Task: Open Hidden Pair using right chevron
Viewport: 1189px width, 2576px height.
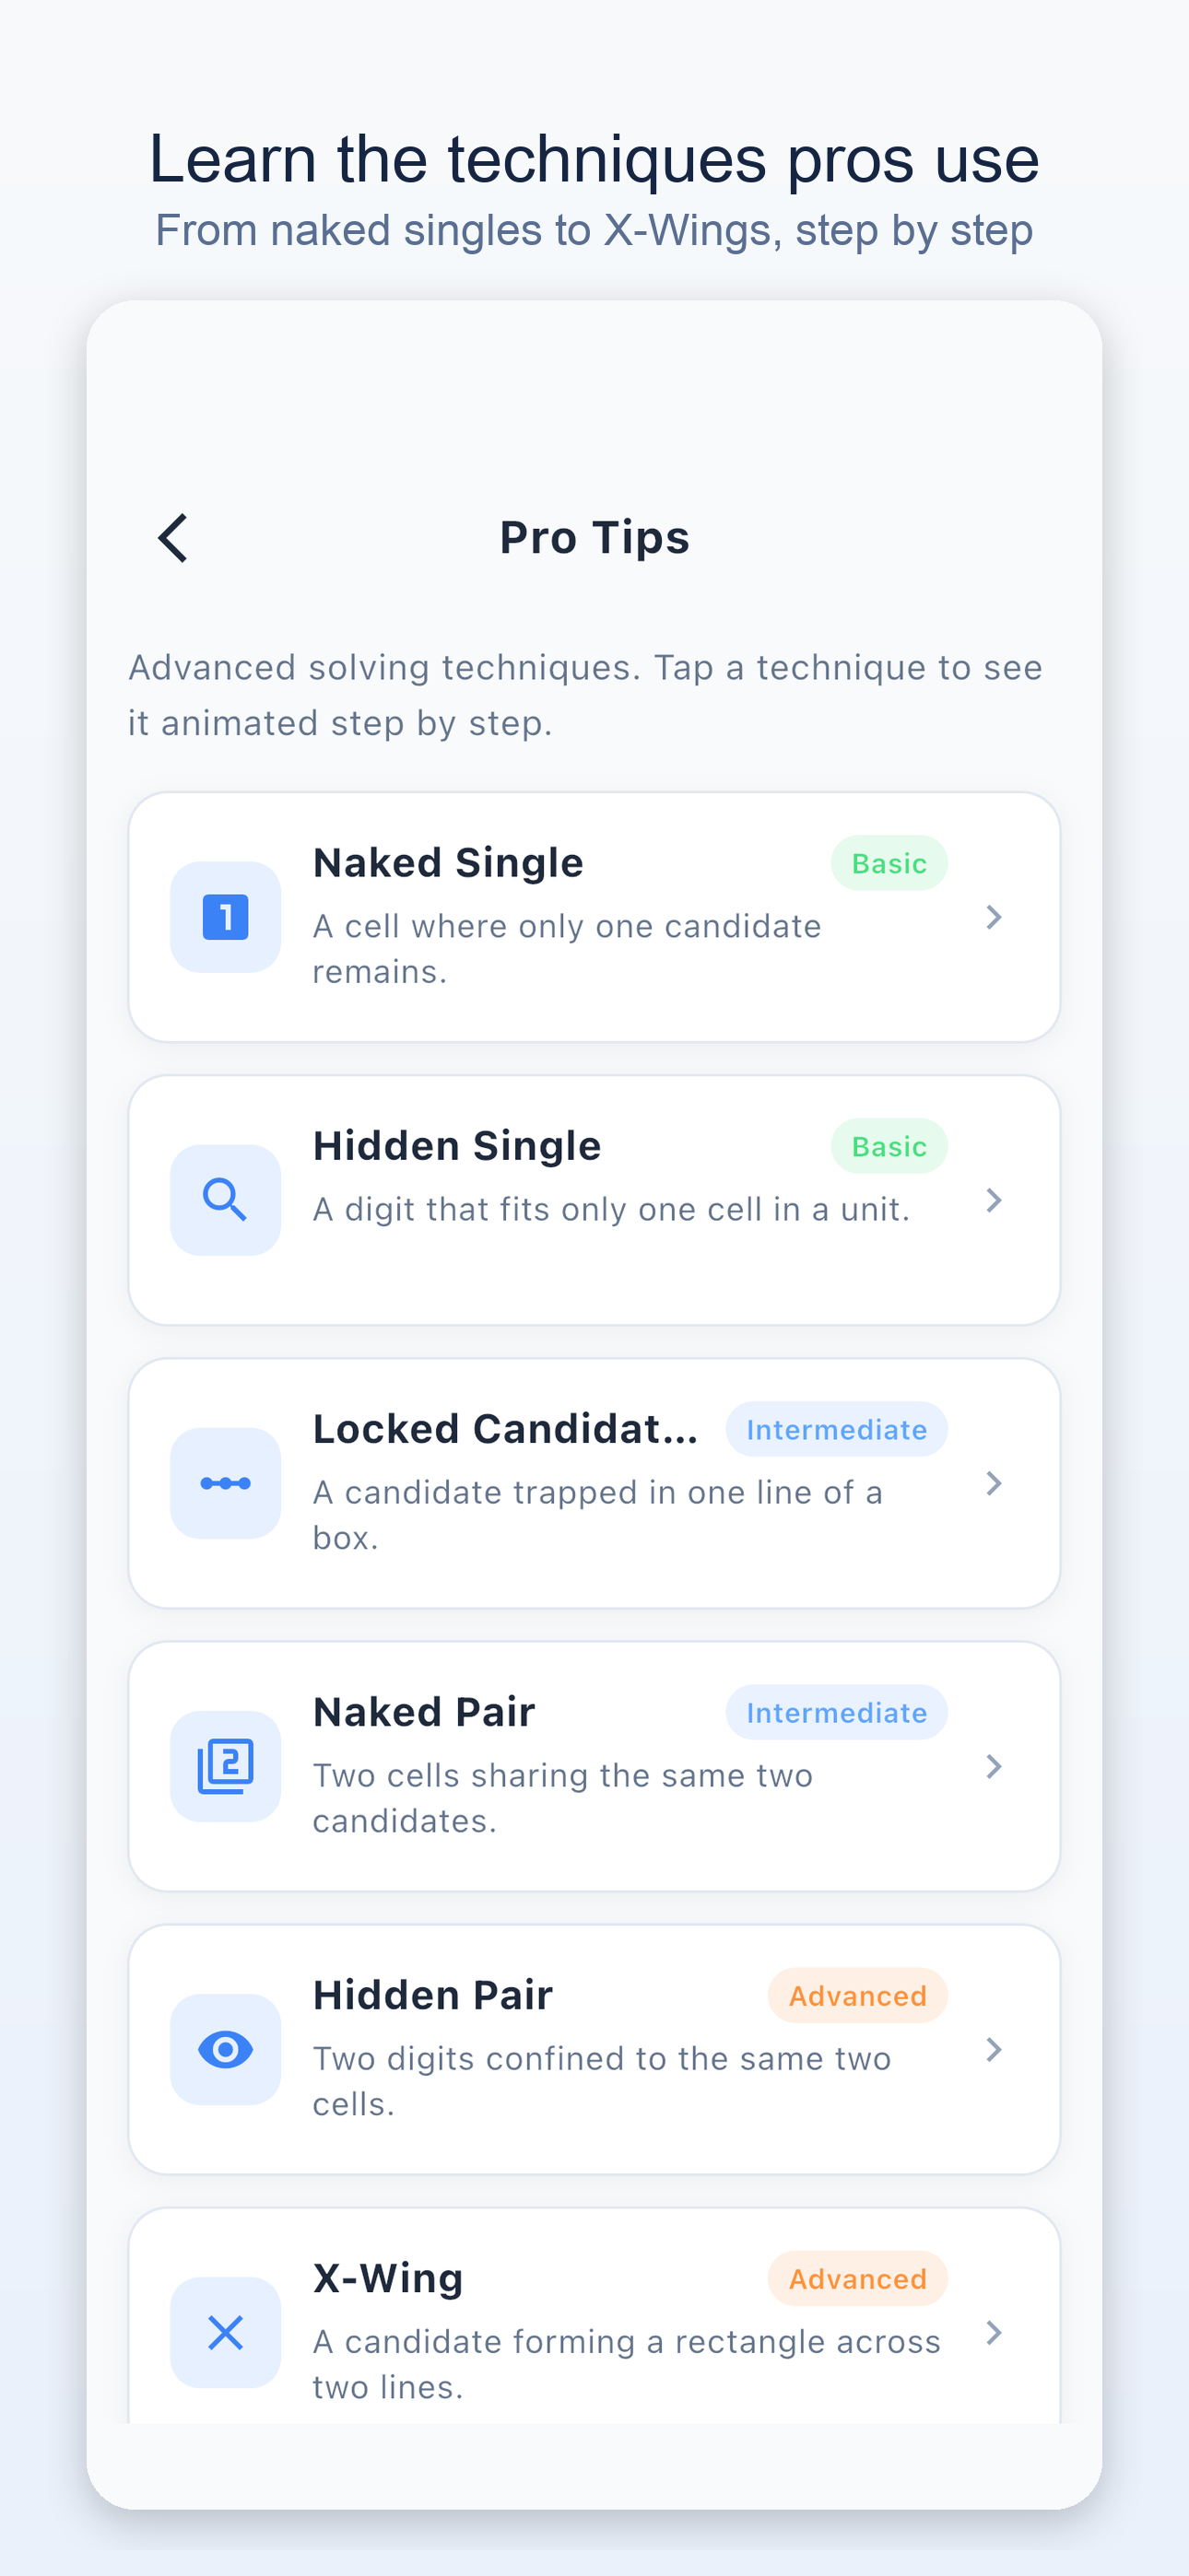Action: (x=993, y=2049)
